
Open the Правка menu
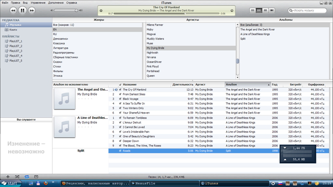(15, 3)
